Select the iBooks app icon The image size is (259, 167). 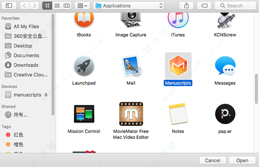(84, 20)
